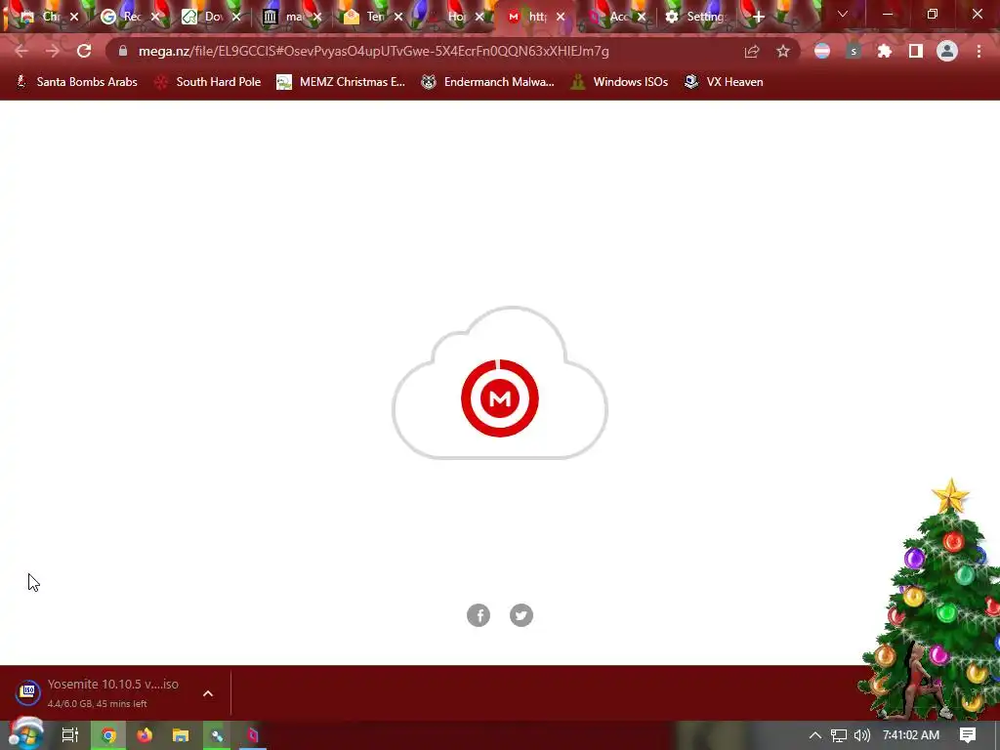
Task: Open Santa Bombs Arabs bookmark
Action: pyautogui.click(x=76, y=82)
